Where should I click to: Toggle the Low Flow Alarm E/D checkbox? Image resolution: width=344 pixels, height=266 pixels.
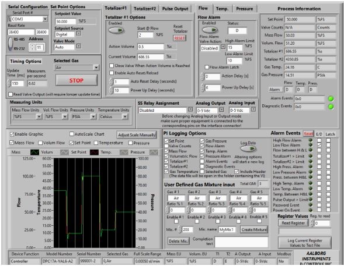(x=319, y=145)
